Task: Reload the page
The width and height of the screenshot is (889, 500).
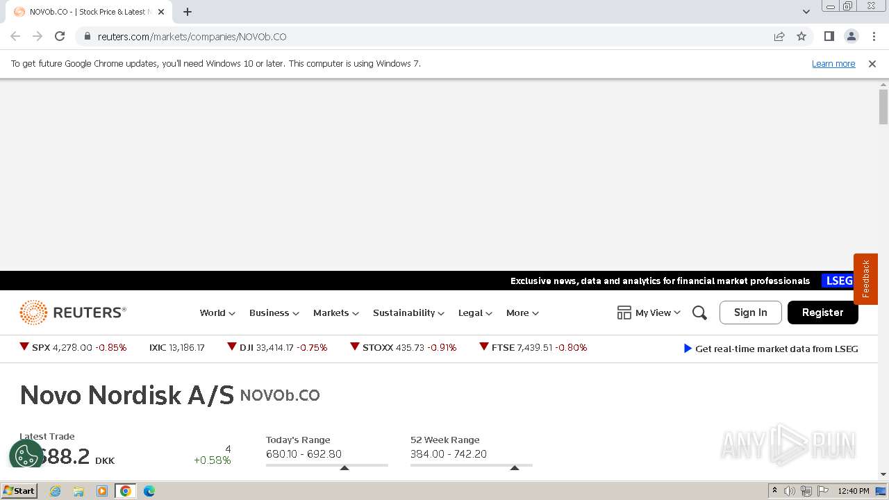Action: click(60, 36)
